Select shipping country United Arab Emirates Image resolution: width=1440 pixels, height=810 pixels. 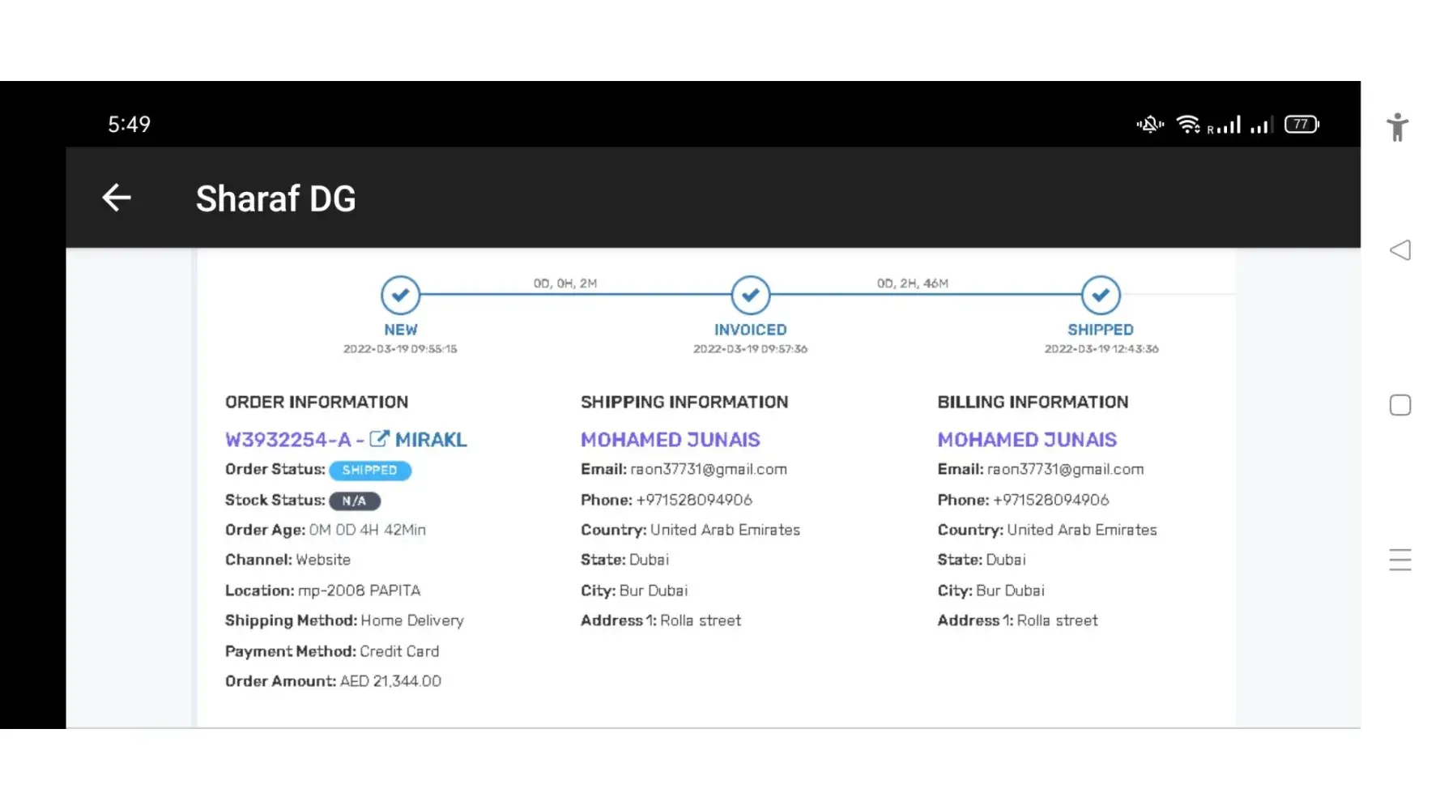725,530
